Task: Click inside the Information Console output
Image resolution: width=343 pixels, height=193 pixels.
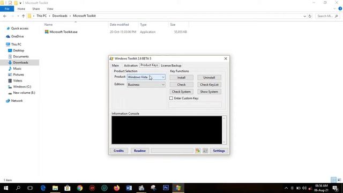Action: point(167,130)
